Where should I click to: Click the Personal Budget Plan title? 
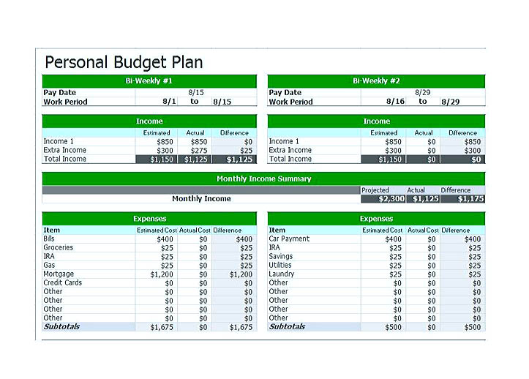[124, 62]
